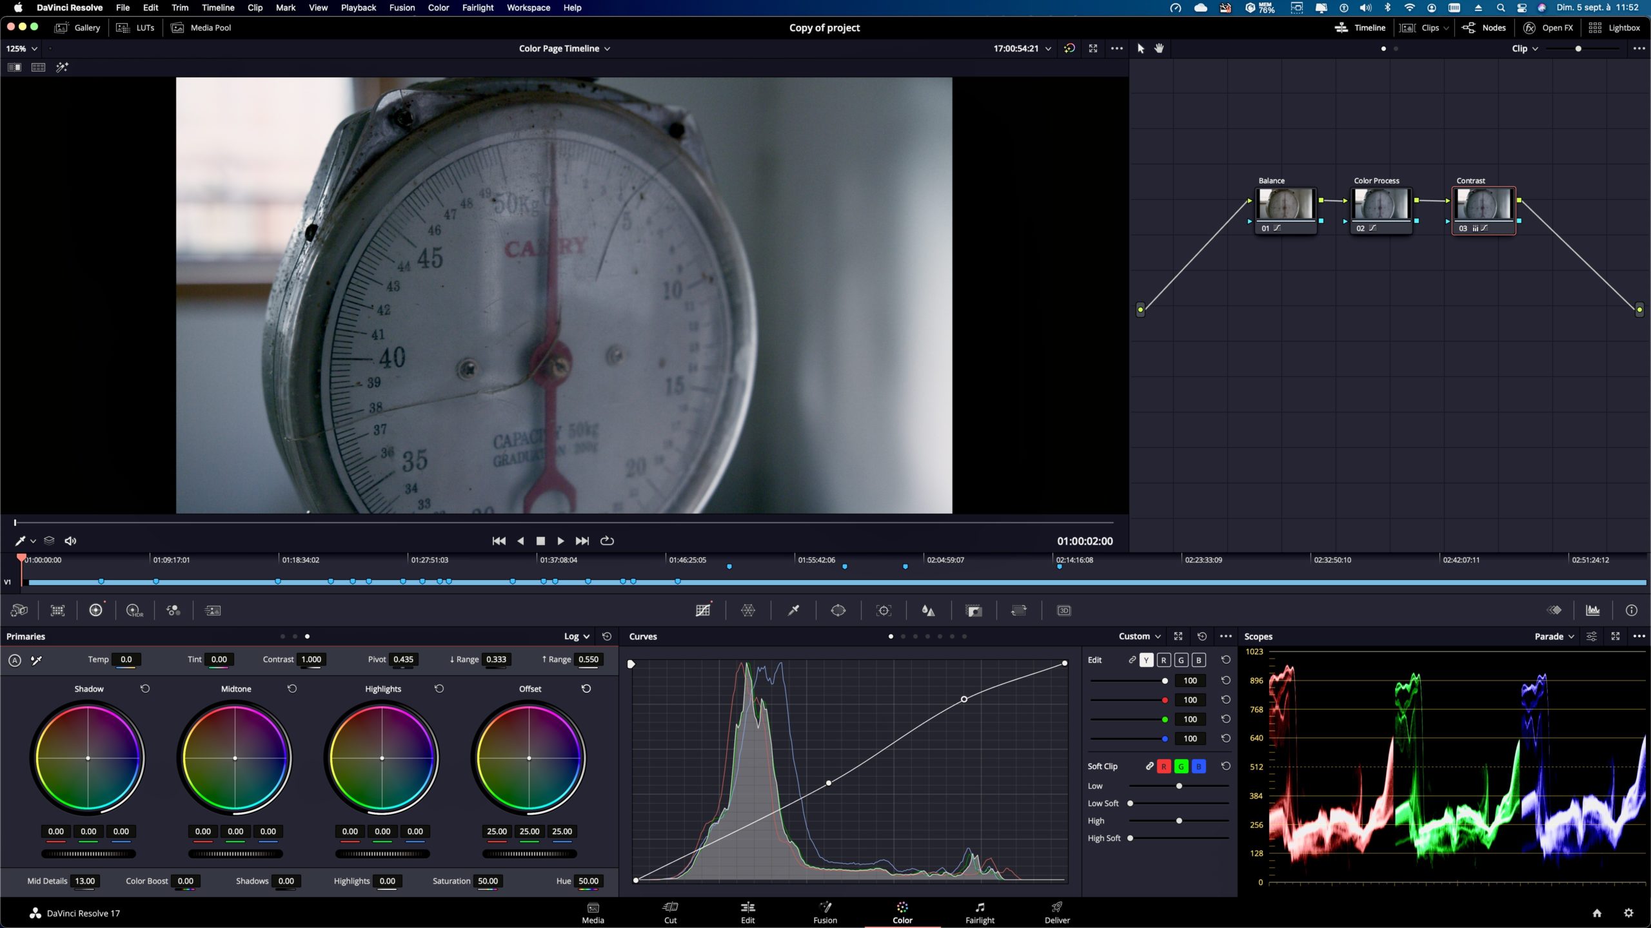Viewport: 1651px width, 928px height.
Task: Open the Power Window palette
Action: (838, 610)
